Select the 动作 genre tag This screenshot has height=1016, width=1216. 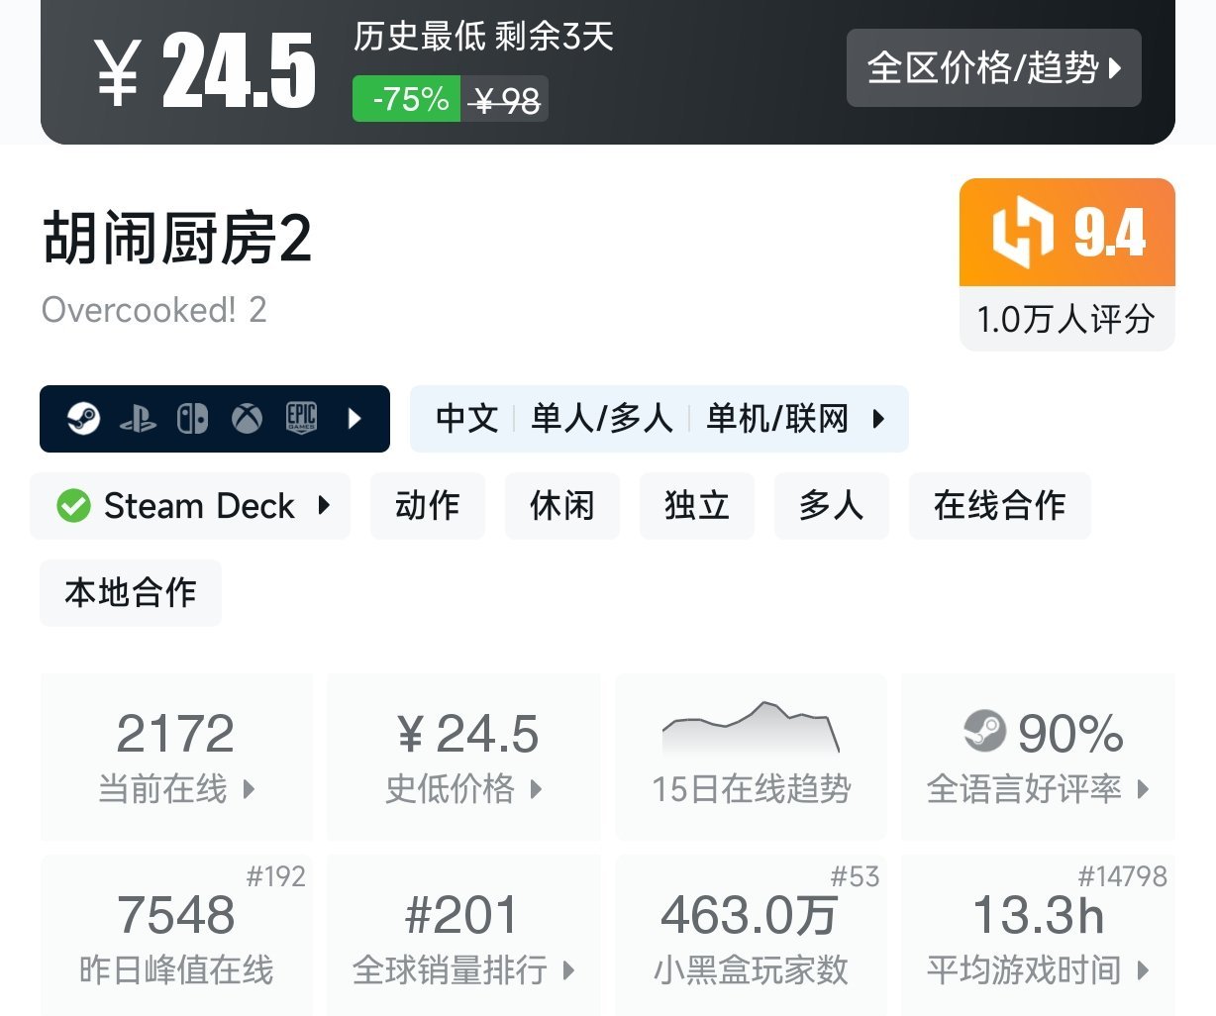428,506
